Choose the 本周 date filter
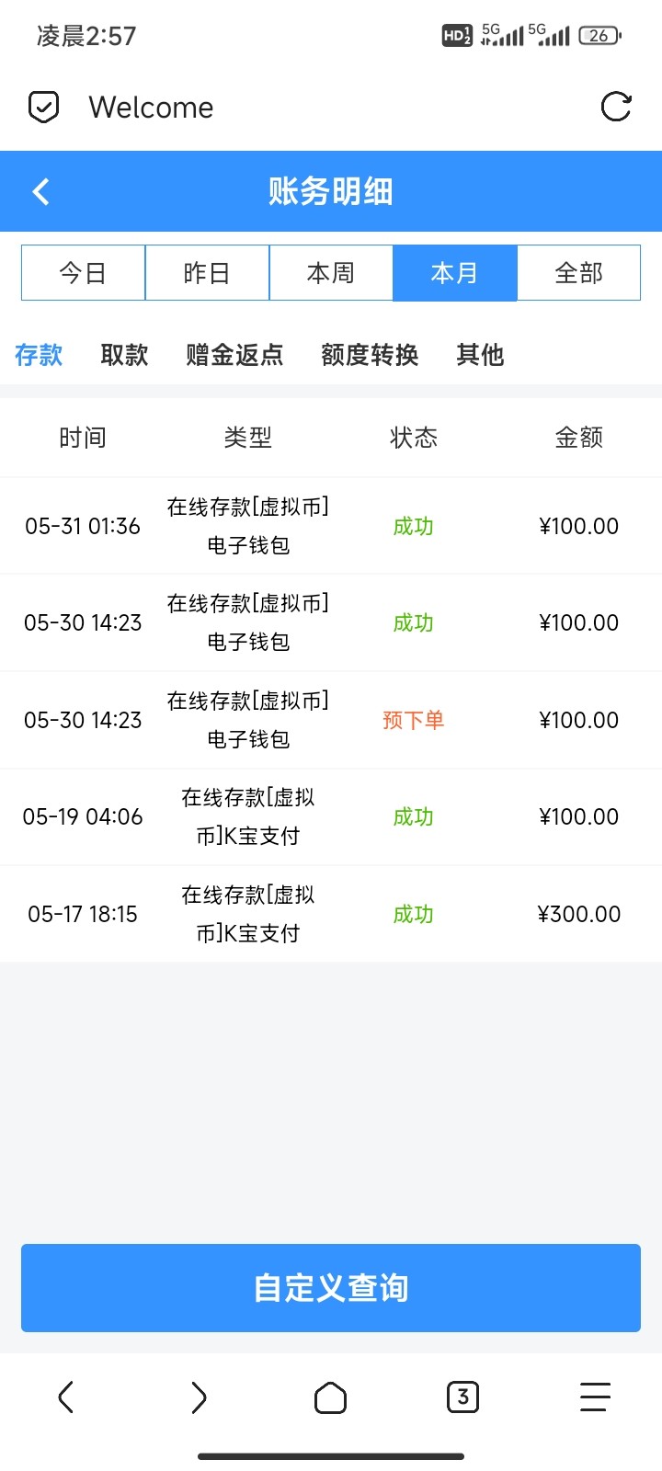The height and width of the screenshot is (1471, 662). pyautogui.click(x=331, y=273)
